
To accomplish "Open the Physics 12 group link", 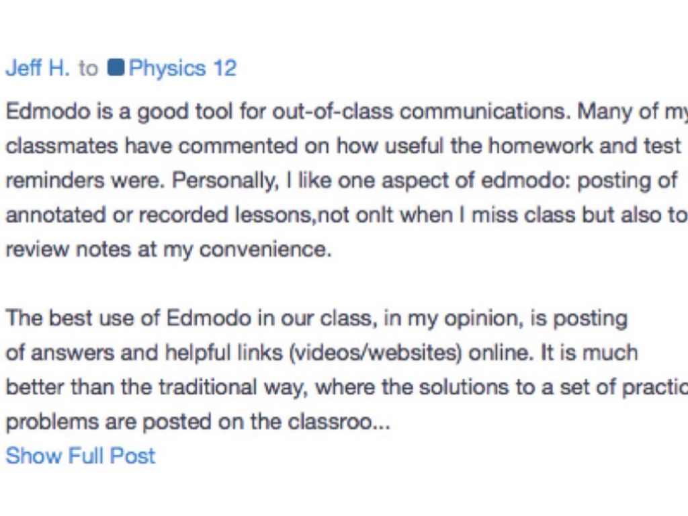I will (x=182, y=69).
